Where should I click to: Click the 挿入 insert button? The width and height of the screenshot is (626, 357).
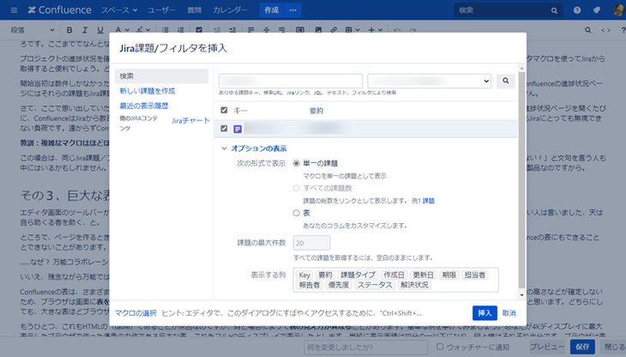(485, 313)
